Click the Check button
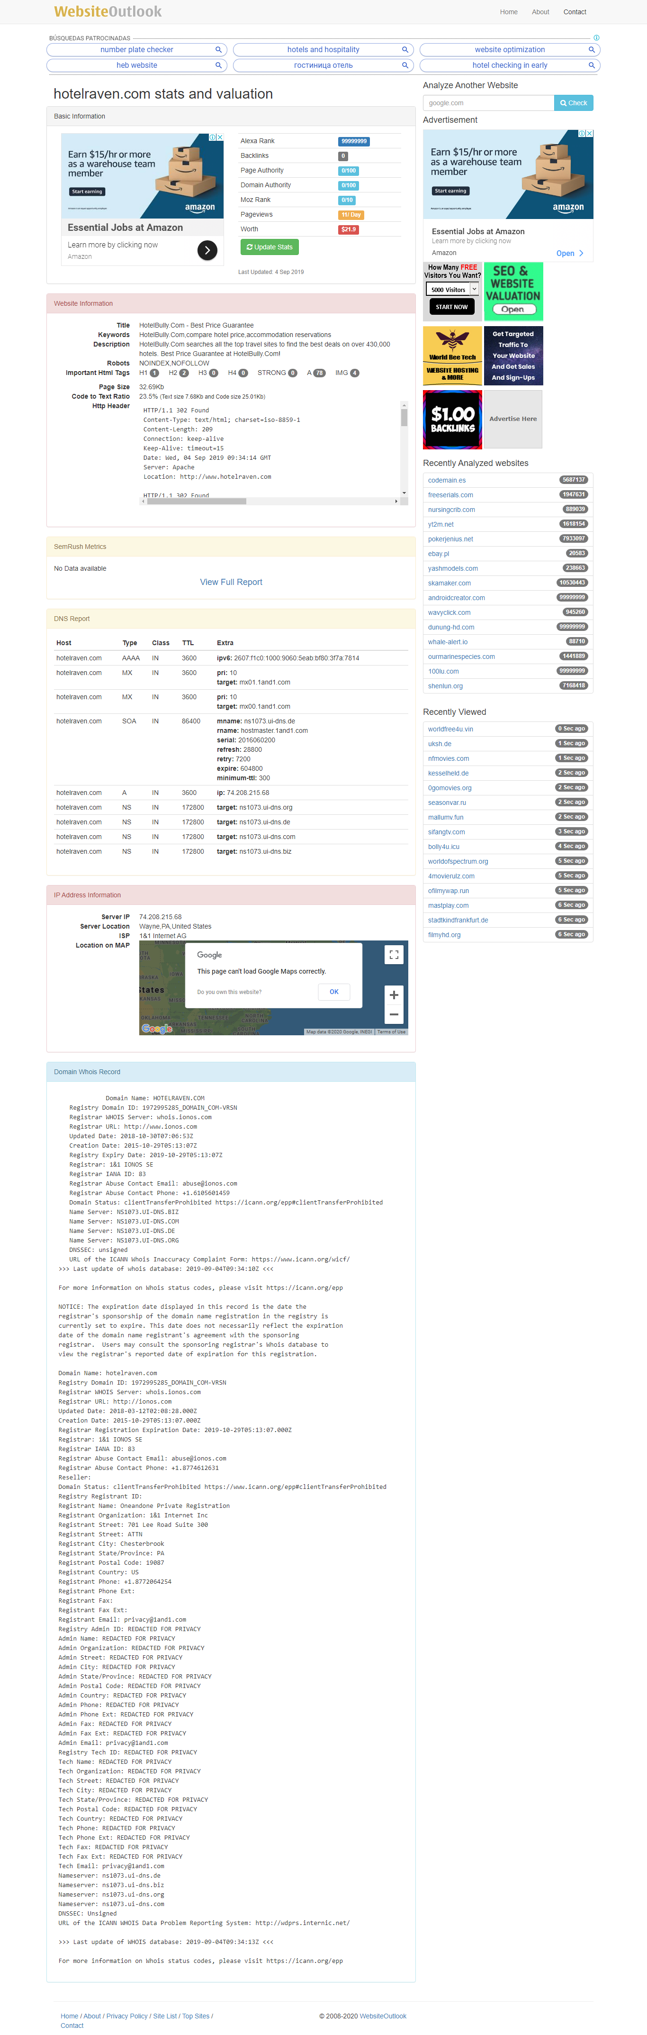Viewport: 647px width, 2035px height. click(574, 103)
